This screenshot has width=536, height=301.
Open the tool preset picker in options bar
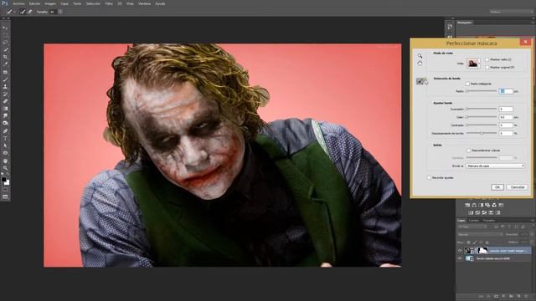pos(11,12)
